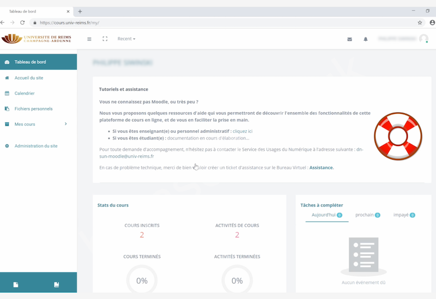Expand the Mes cours chevron arrow

pyautogui.click(x=65, y=124)
